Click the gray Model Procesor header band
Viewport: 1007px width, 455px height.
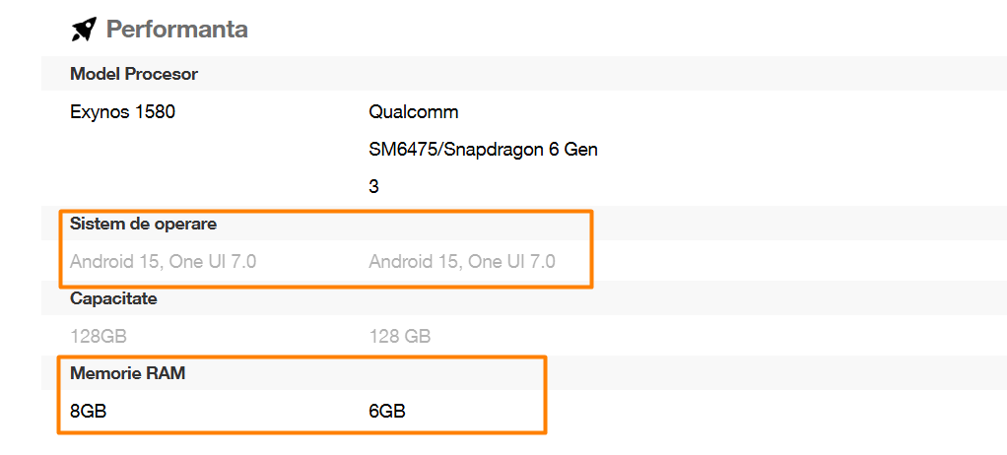(524, 74)
